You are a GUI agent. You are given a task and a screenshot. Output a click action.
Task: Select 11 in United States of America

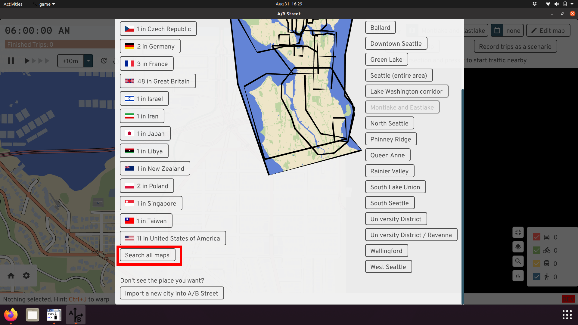click(x=173, y=238)
